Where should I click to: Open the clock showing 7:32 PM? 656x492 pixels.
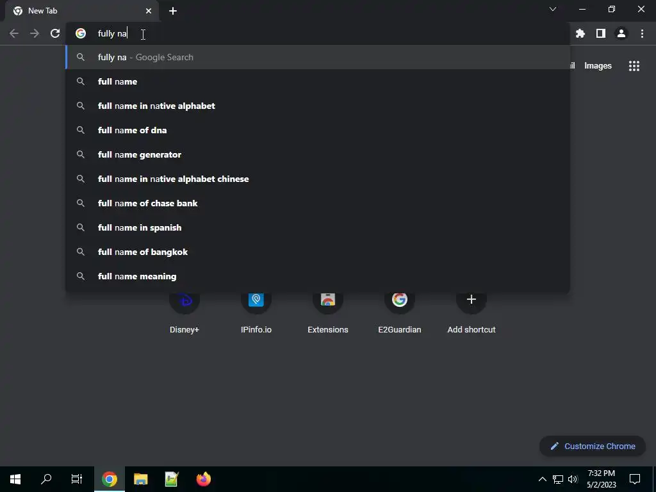tap(601, 479)
